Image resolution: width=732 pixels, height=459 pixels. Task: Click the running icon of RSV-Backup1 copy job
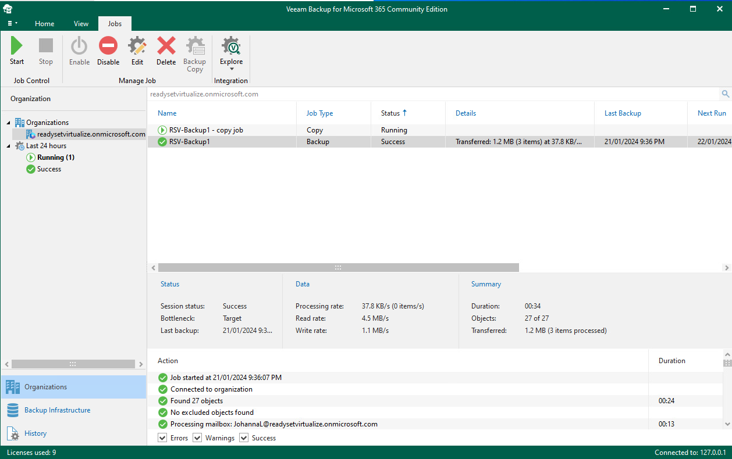pos(162,130)
